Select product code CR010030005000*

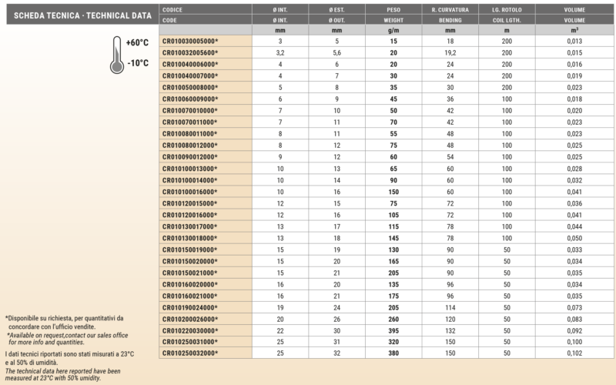click(190, 40)
